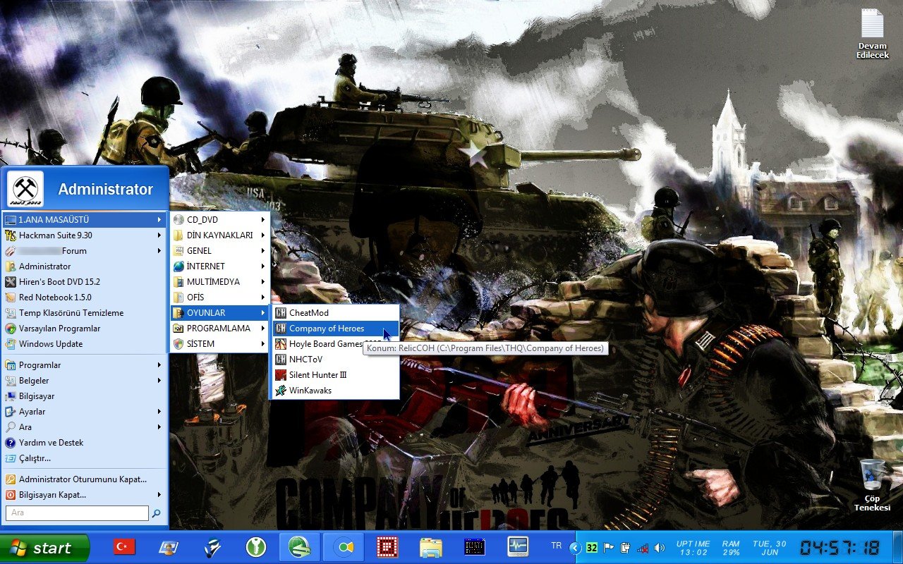Open the file explorer folder in the taskbar
Viewport: 903px width, 564px height.
click(x=431, y=548)
